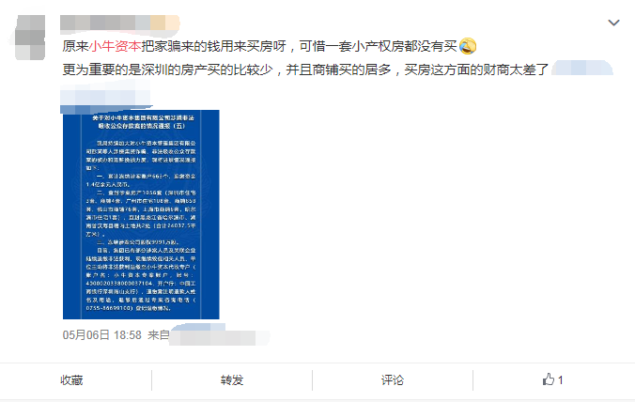Click 收藏 to favorite the post
Viewport: 635px width, 402px height.
71,380
